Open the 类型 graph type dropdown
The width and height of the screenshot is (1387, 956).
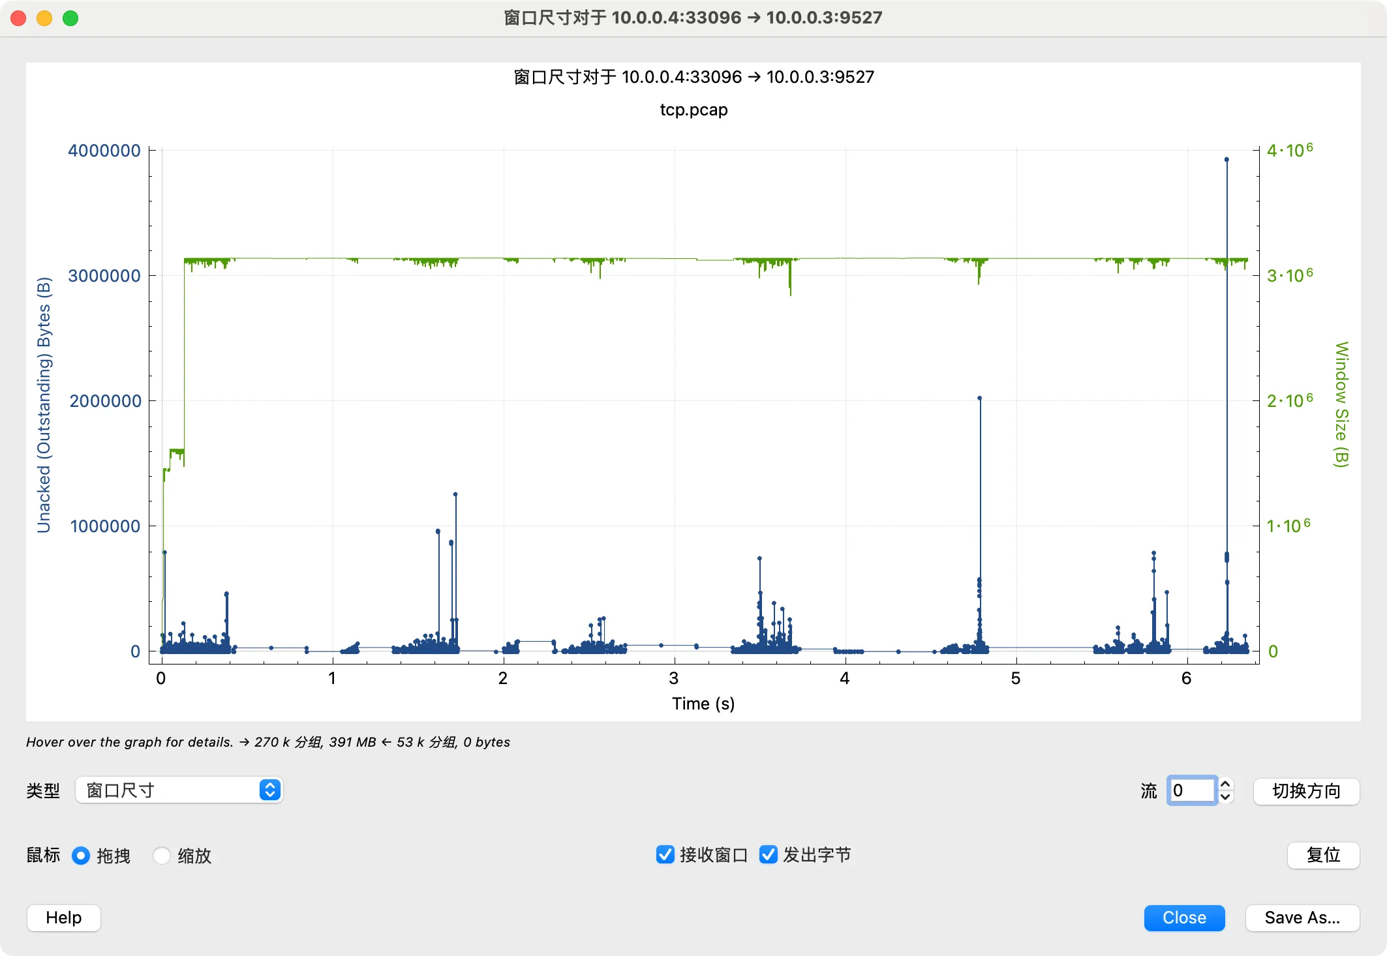click(178, 790)
